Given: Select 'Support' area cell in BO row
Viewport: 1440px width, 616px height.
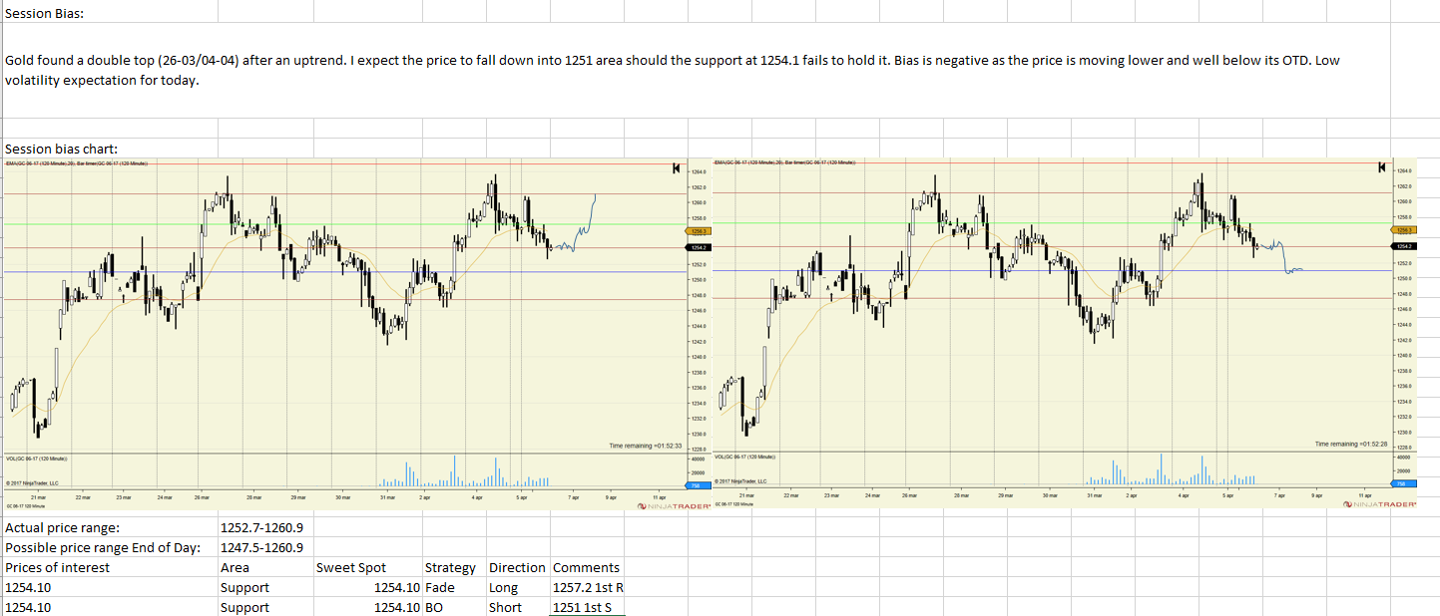Looking at the screenshot, I should pyautogui.click(x=264, y=607).
